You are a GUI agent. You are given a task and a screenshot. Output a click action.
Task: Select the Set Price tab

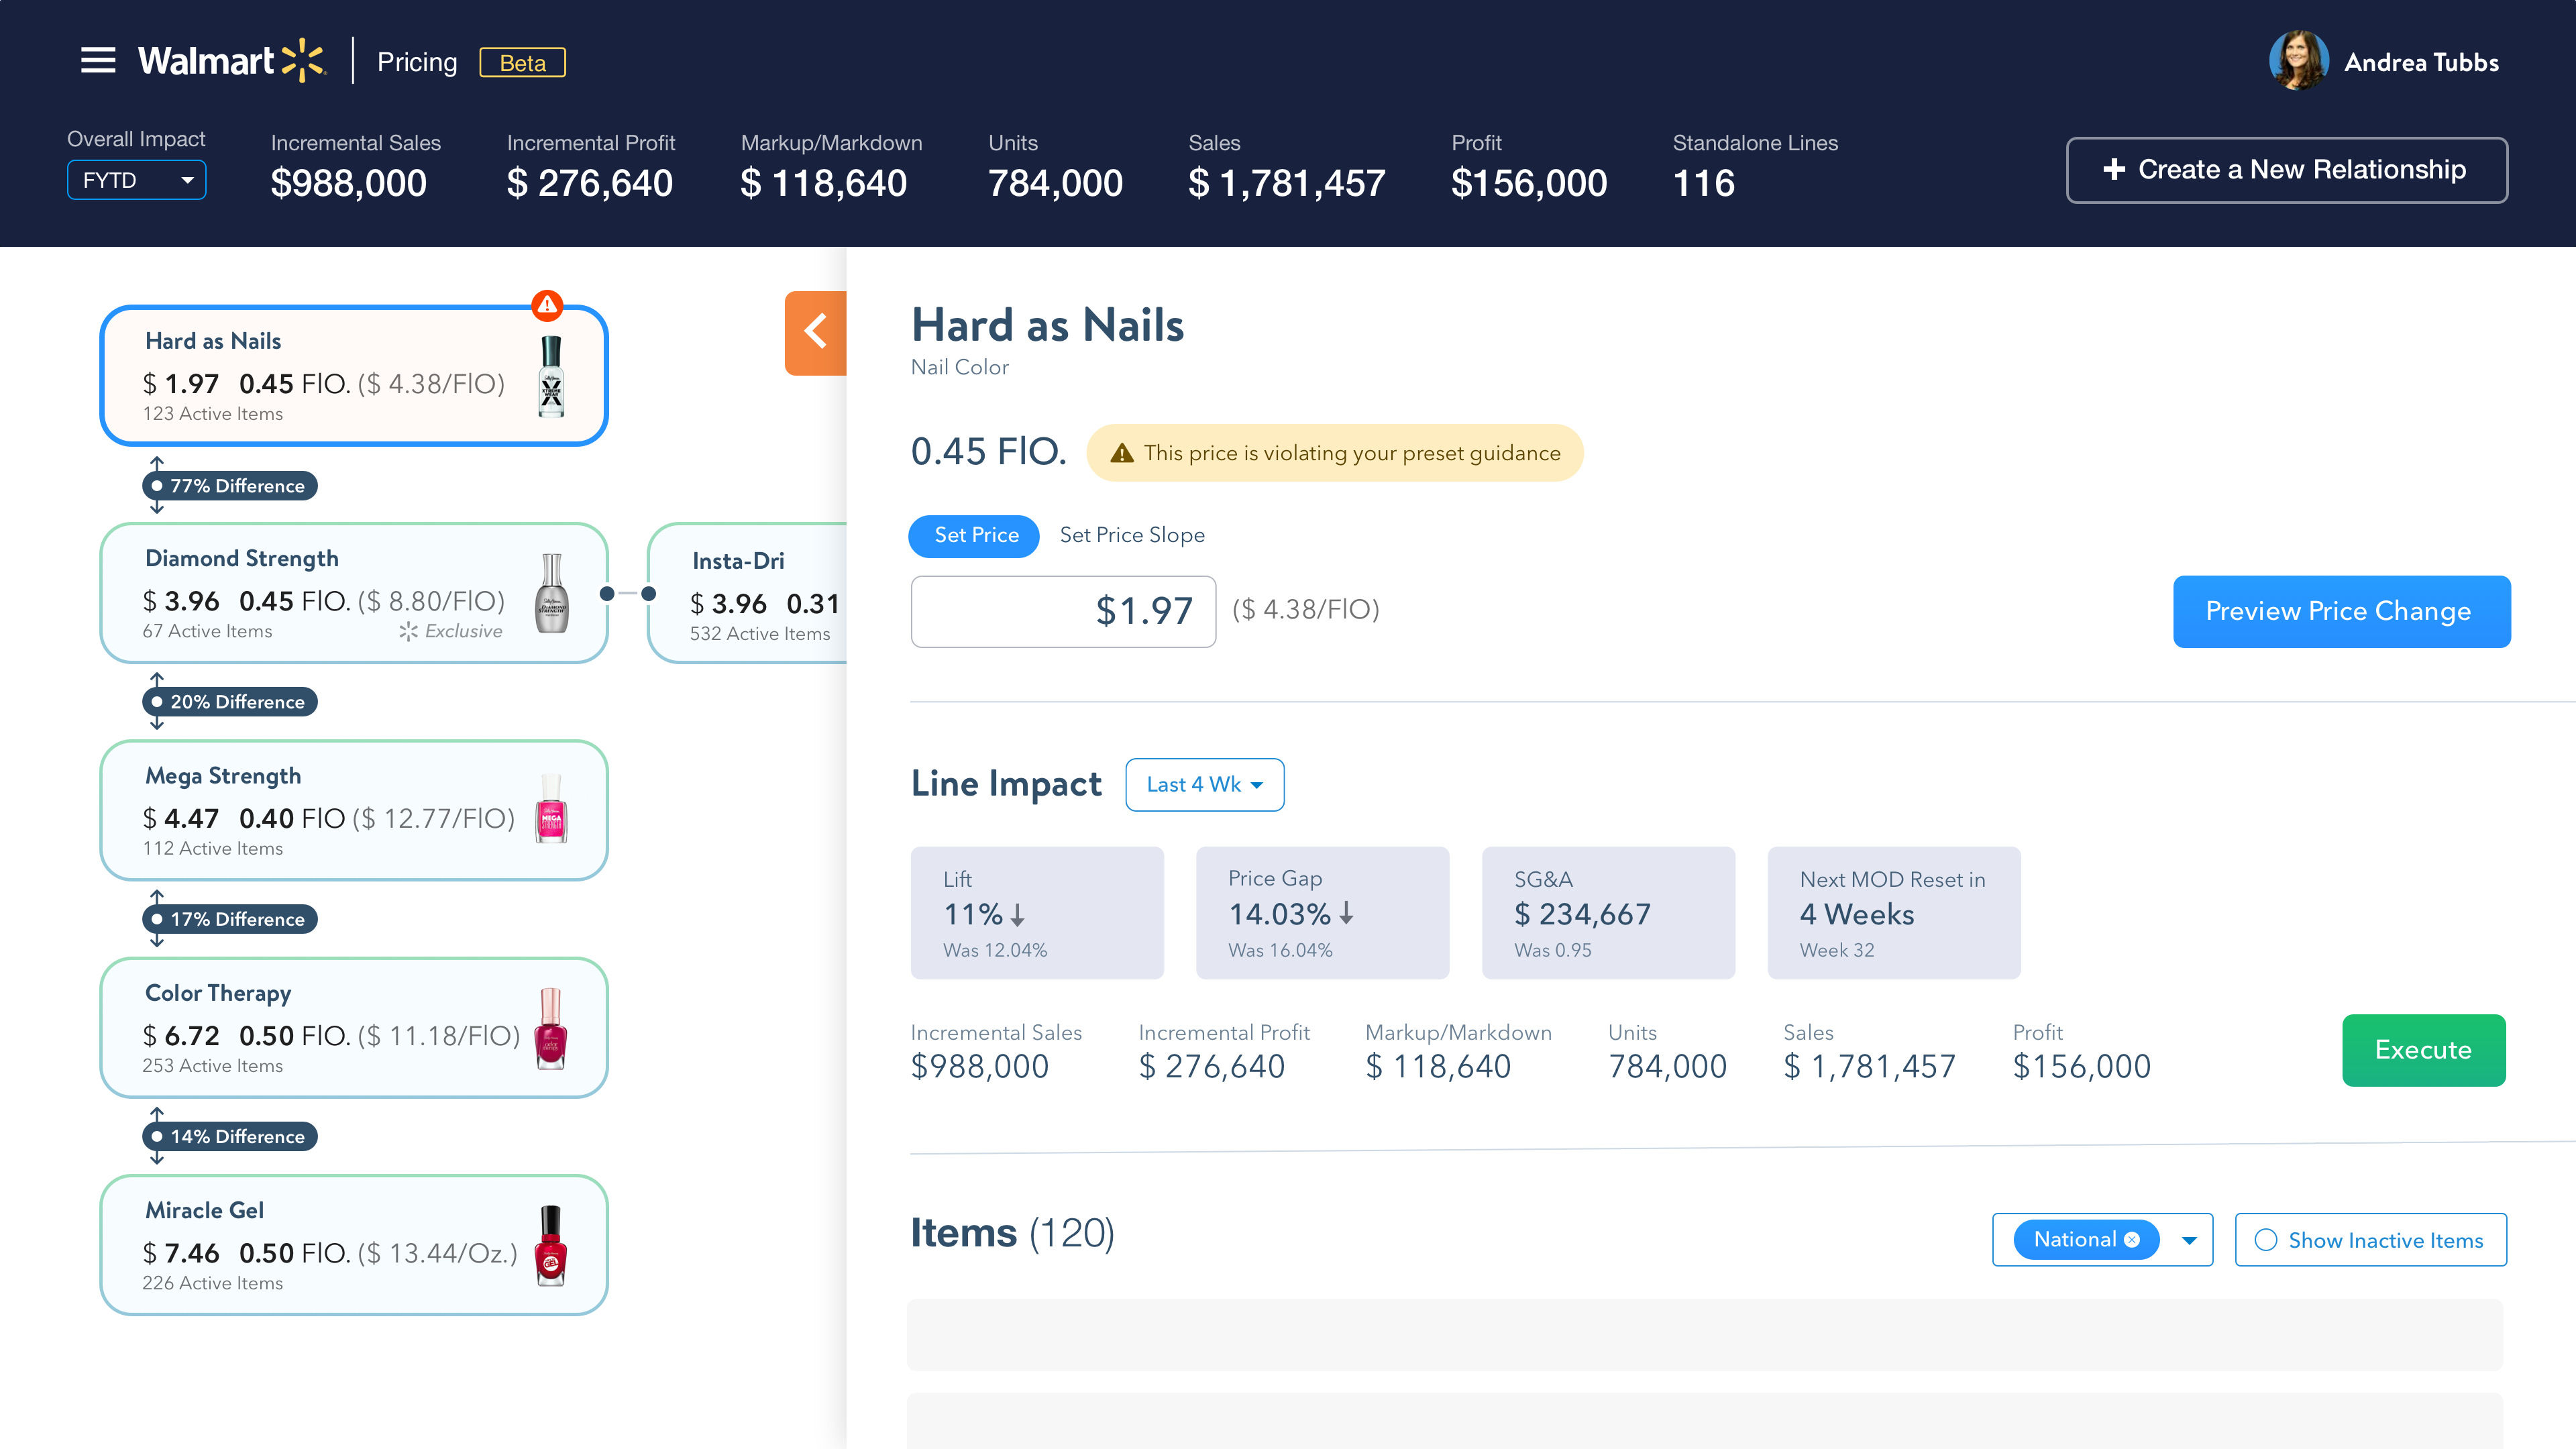point(975,536)
